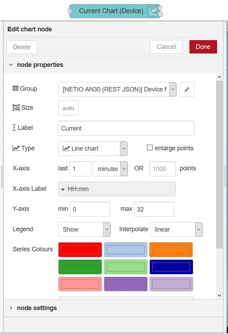Click the lower output port of the chart node
The width and height of the screenshot is (228, 334).
tap(161, 14)
